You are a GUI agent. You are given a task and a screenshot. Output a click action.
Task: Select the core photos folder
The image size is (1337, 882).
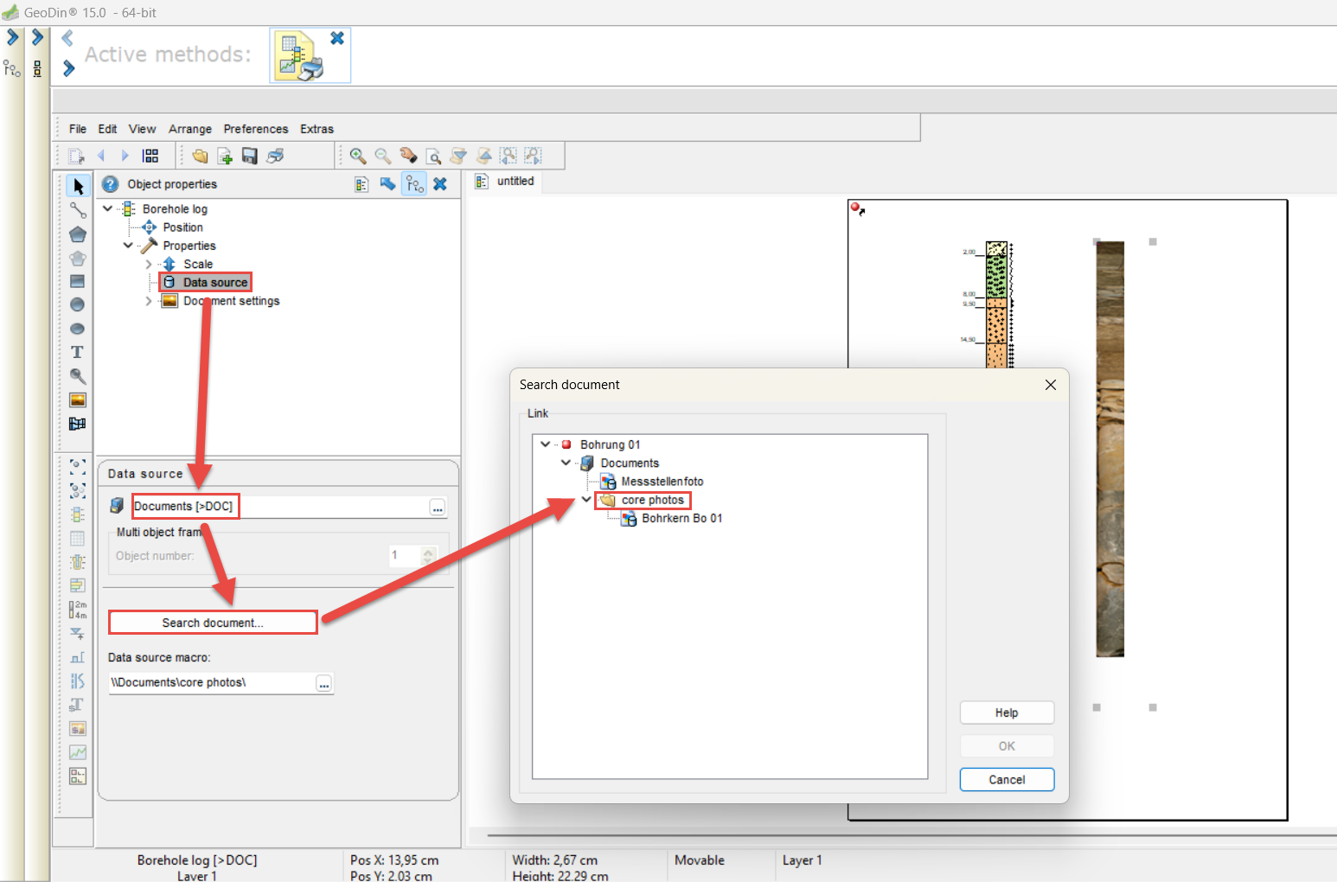[653, 500]
